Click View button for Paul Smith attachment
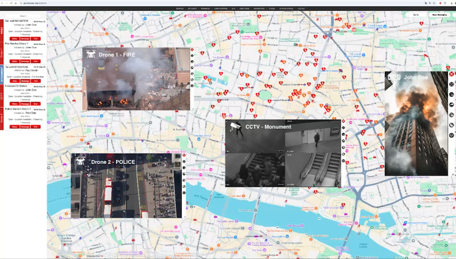 pos(15,81)
